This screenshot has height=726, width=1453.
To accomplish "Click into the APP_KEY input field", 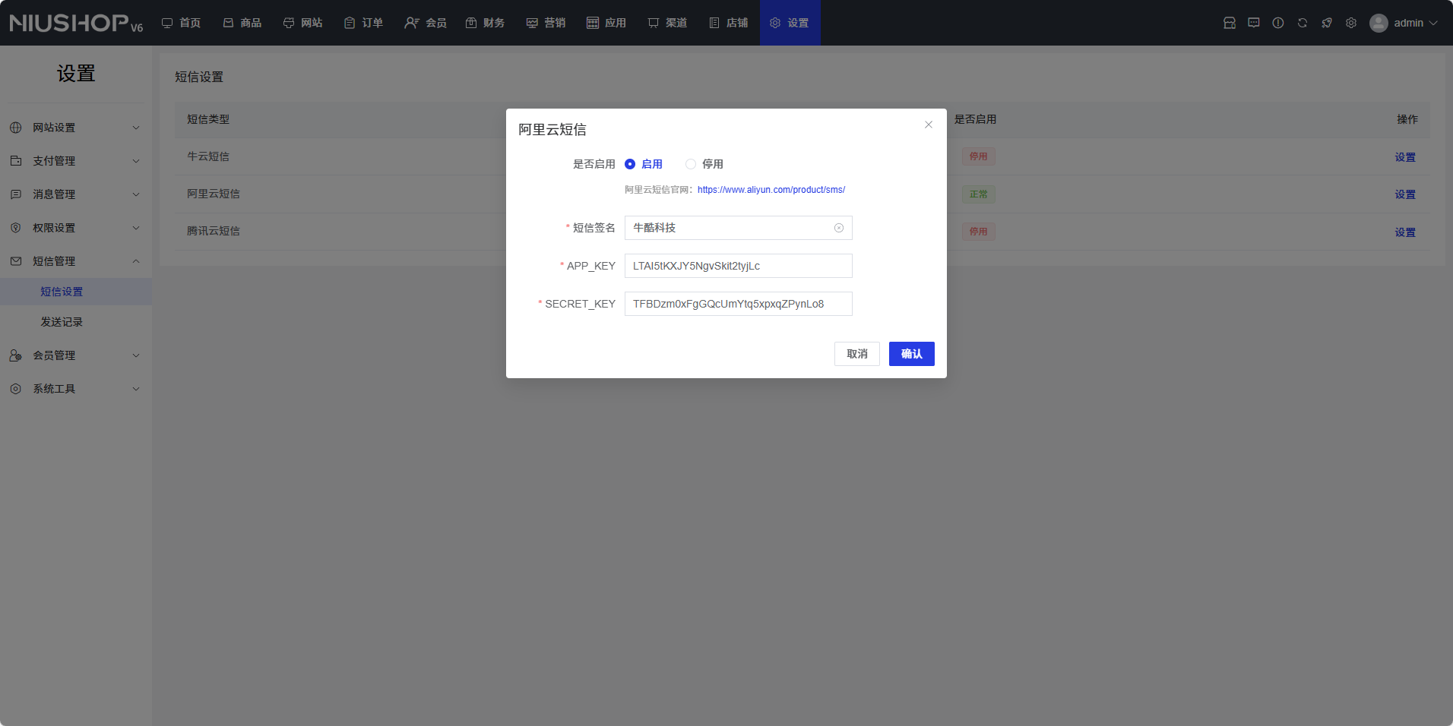I will click(x=738, y=266).
